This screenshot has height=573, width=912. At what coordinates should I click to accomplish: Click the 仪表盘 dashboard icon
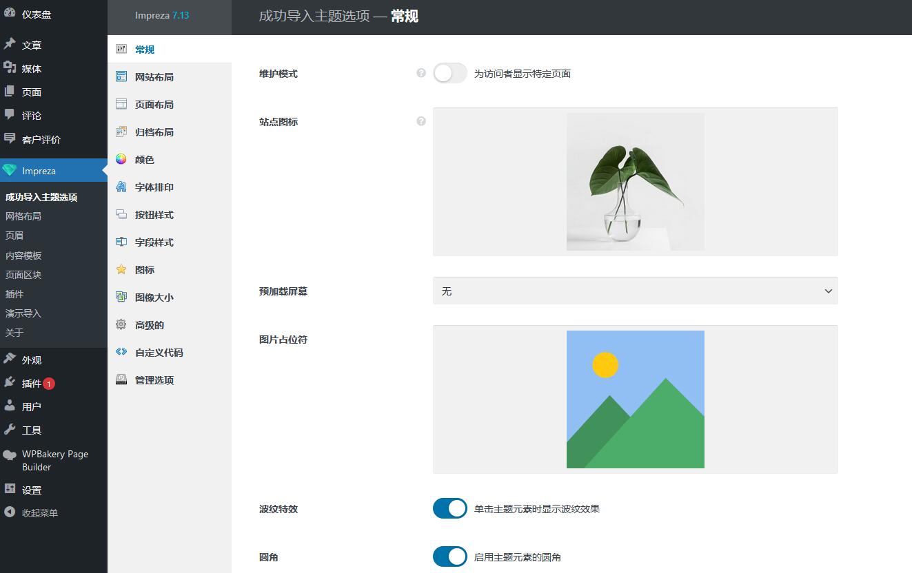pyautogui.click(x=10, y=14)
